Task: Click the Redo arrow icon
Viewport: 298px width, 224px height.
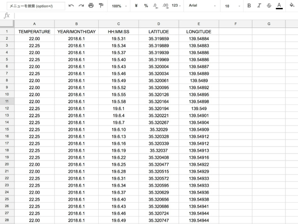Action: coord(81,6)
